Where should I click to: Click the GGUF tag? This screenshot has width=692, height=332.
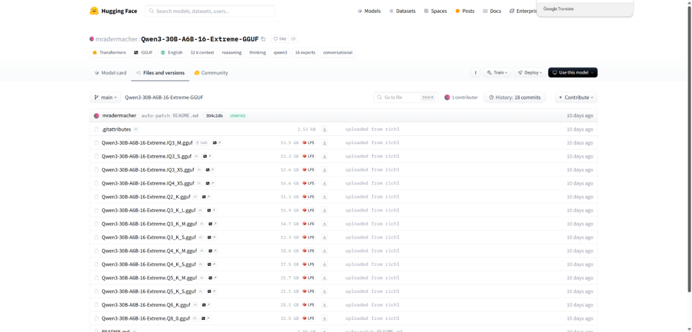point(143,53)
